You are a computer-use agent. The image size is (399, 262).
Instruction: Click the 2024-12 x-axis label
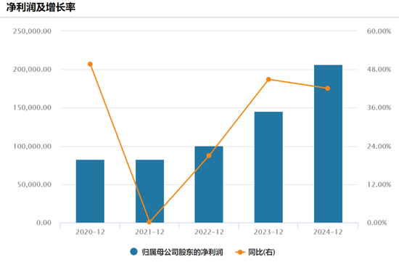[328, 232]
